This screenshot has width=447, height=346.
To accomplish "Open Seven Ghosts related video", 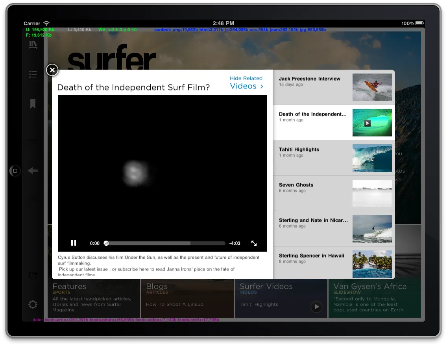I will click(334, 193).
